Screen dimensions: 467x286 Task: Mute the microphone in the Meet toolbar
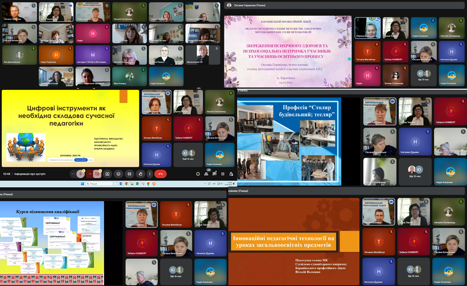[x=80, y=174]
